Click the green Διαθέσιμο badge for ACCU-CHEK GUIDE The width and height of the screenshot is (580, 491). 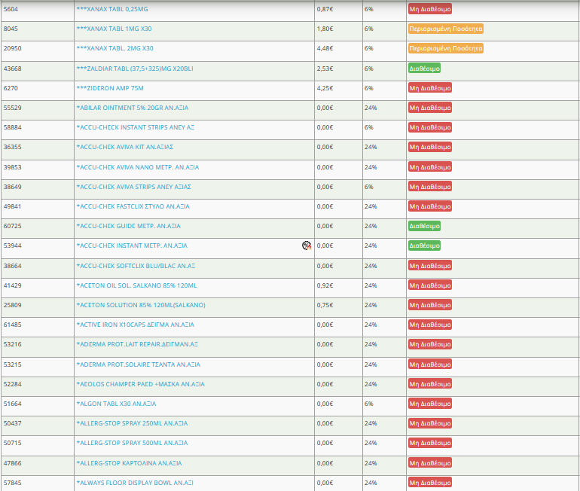click(x=424, y=226)
